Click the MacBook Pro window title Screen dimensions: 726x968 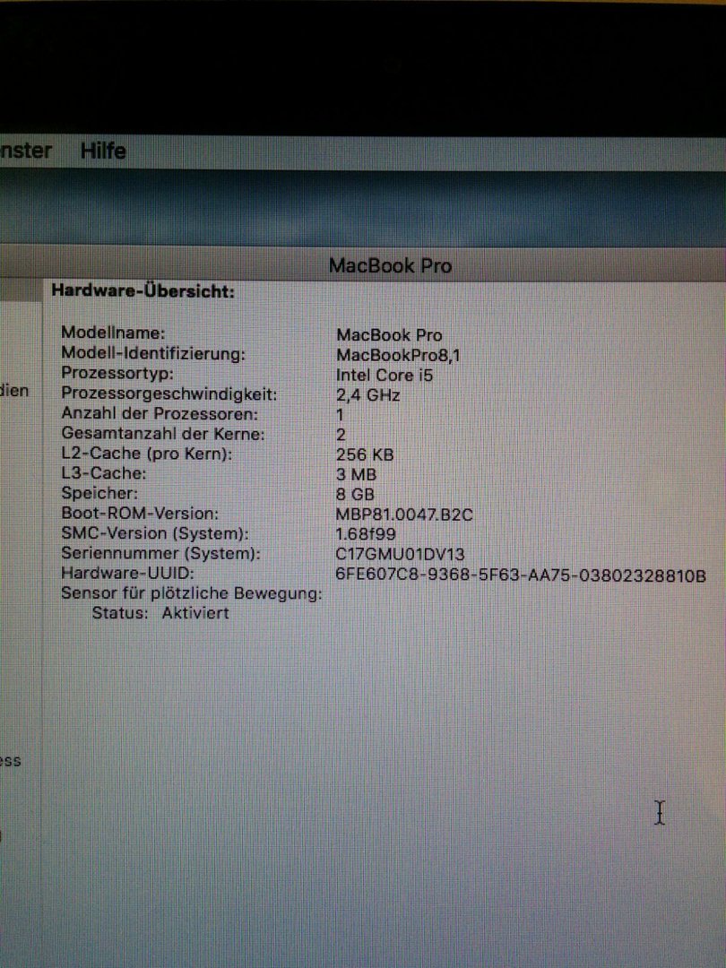click(390, 265)
